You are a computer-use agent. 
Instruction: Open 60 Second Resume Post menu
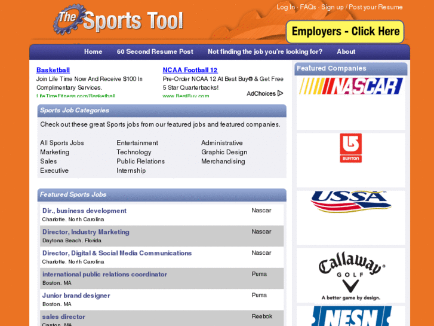coord(155,51)
